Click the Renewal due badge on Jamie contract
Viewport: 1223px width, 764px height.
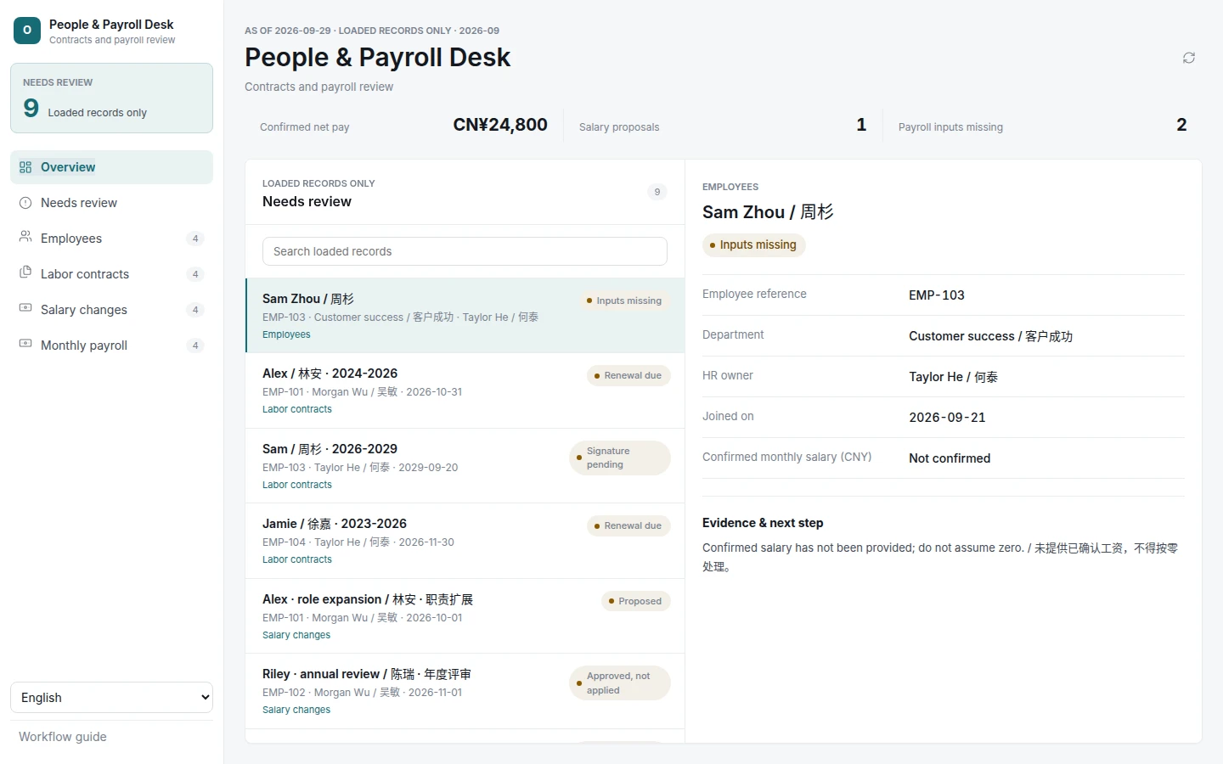click(628, 525)
